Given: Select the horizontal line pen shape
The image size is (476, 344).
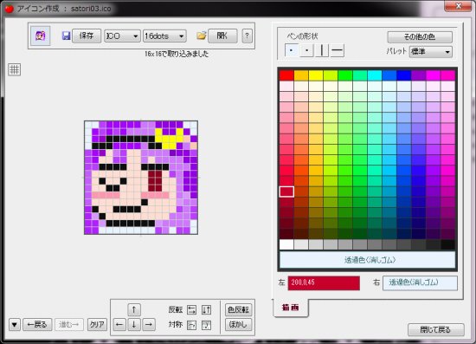Looking at the screenshot, I should (337, 50).
